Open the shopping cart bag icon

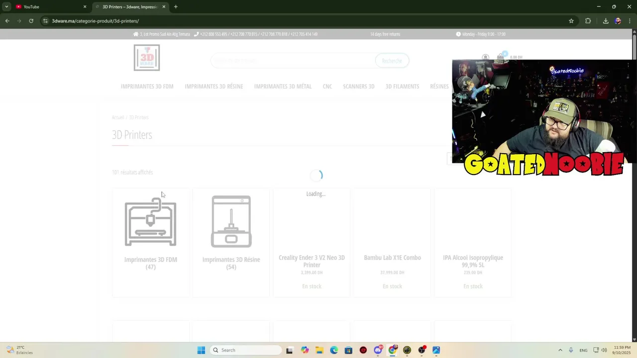pyautogui.click(x=501, y=57)
